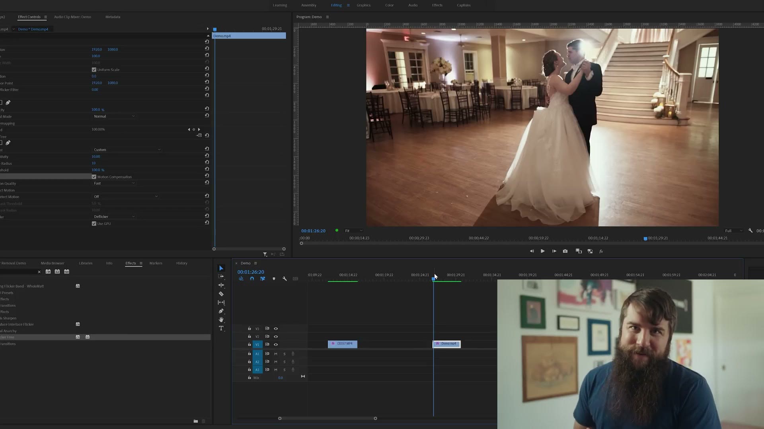Open Timeline Display Settings wrench
This screenshot has height=429, width=764.
click(285, 279)
